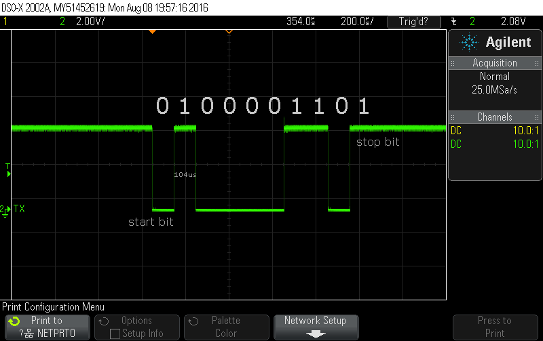
Task: Click the start bit annotation
Action: click(151, 222)
